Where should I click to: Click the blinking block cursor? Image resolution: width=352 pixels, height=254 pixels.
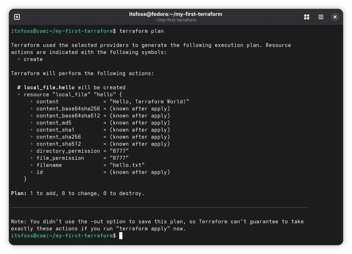120,236
